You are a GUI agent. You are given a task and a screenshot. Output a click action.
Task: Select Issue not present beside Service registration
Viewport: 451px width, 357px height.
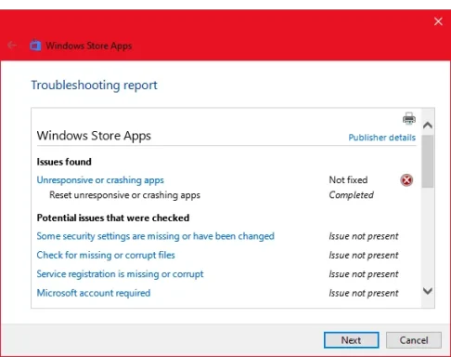coord(364,274)
